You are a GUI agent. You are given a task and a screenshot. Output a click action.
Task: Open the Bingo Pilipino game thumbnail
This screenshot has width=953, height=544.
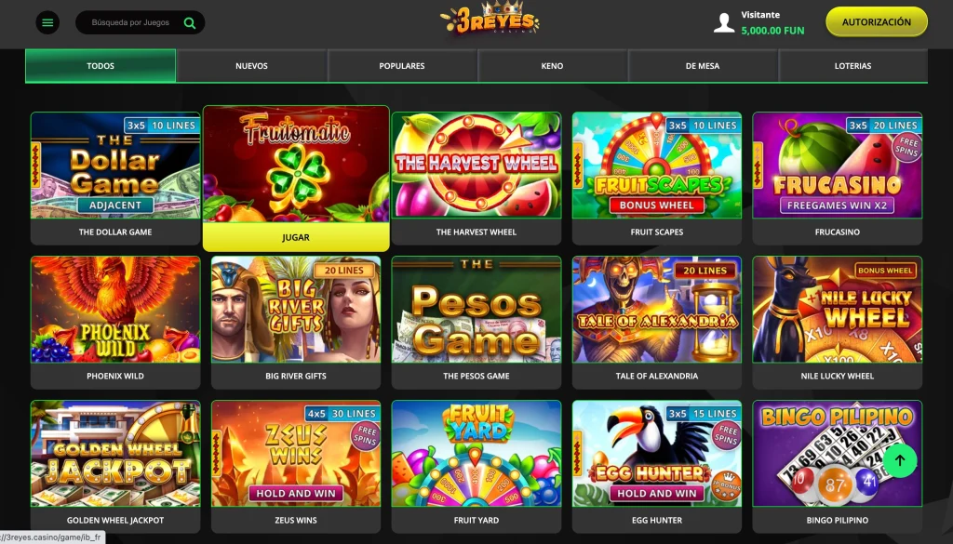coord(838,454)
